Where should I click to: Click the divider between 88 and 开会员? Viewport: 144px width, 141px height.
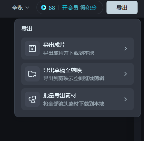click(x=58, y=7)
